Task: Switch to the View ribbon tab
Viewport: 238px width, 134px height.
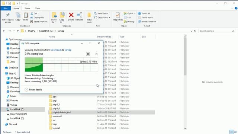Action: tap(38, 8)
